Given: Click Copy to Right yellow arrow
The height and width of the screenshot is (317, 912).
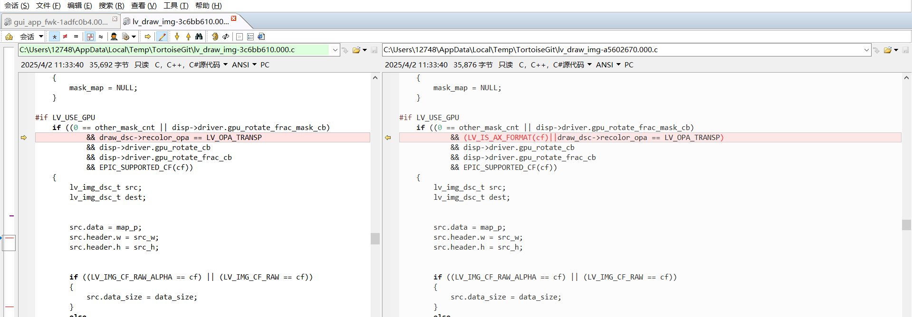Looking at the screenshot, I should point(148,37).
